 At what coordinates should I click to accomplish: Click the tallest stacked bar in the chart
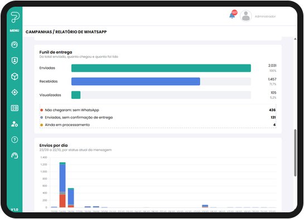coord(62,185)
